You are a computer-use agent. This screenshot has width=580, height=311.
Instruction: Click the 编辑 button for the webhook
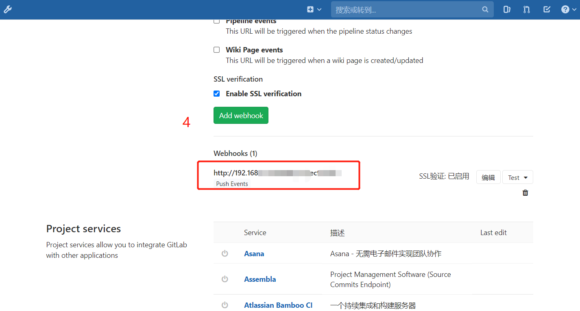[x=488, y=177]
